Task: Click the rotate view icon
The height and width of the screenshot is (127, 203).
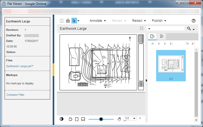Action: pos(70,119)
